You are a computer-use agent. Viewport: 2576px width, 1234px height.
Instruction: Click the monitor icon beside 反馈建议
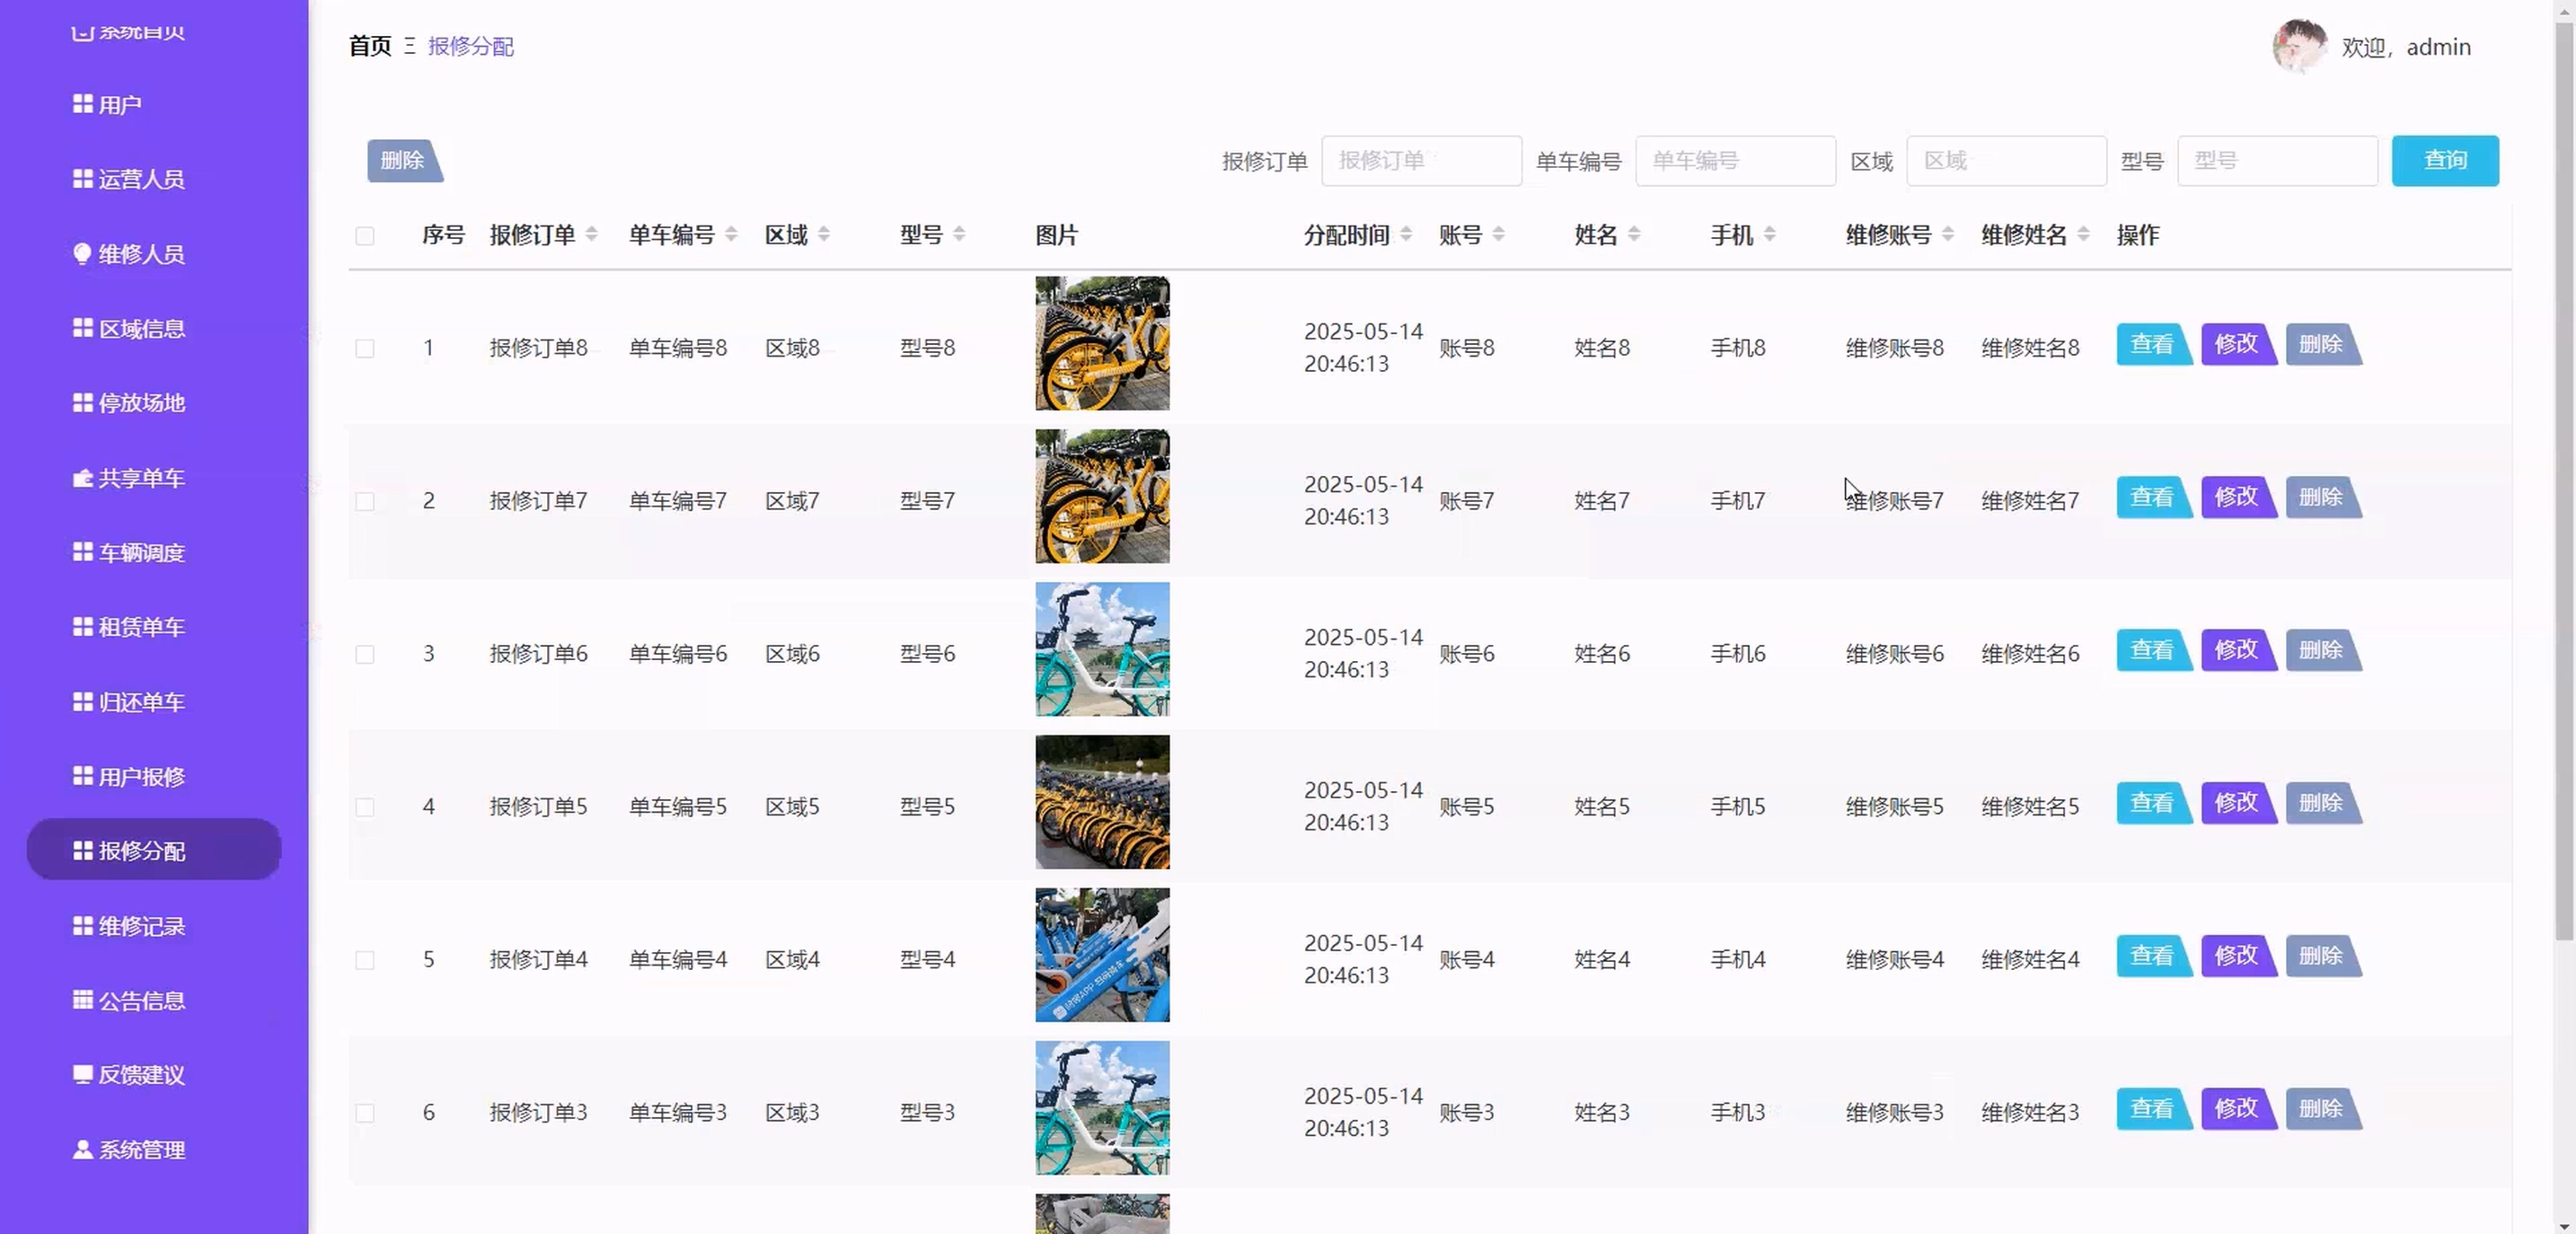pyautogui.click(x=83, y=1074)
